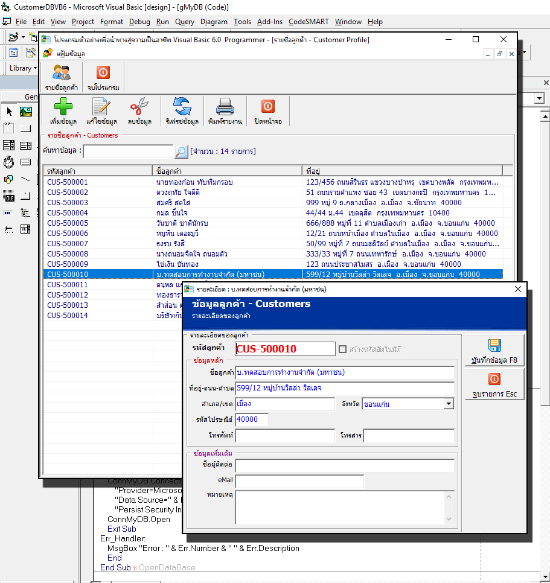Click the จบรายการ Esc button

click(x=494, y=384)
